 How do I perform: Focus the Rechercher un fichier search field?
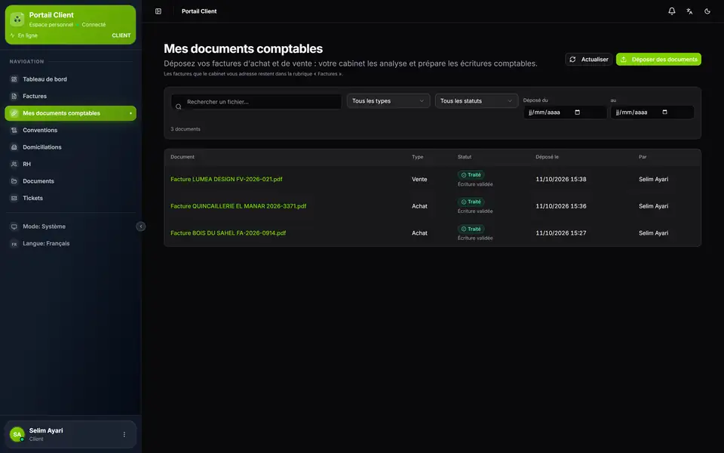coord(256,102)
